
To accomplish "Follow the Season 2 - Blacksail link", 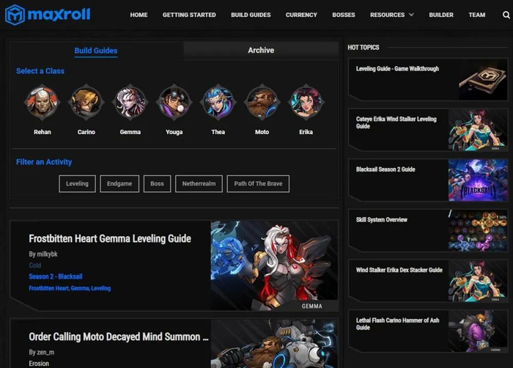I will 56,276.
